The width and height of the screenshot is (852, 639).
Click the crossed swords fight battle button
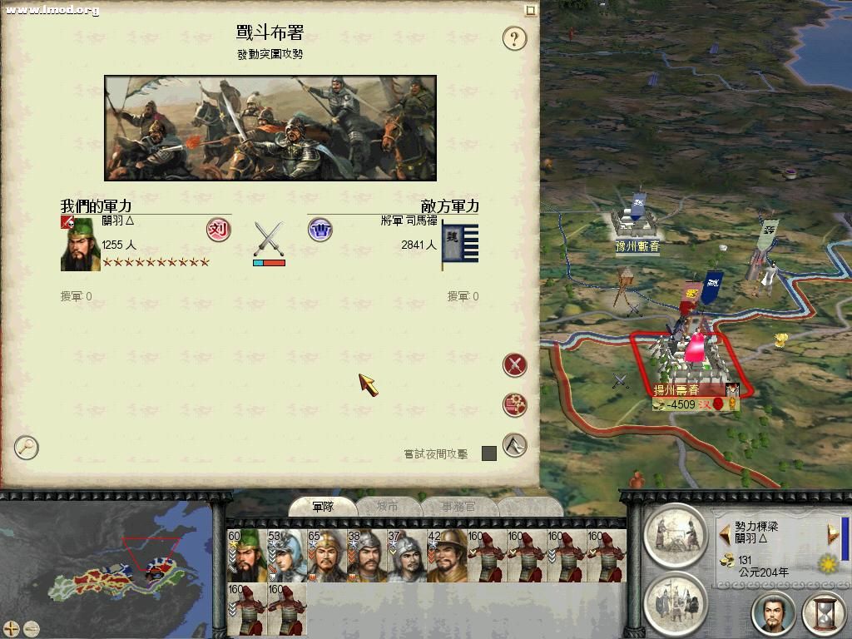(x=514, y=364)
